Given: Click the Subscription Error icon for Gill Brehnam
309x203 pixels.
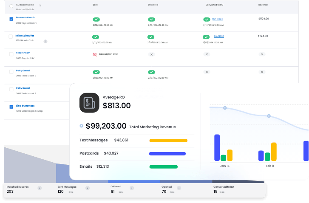Looking at the screenshot, I should 95,54.
